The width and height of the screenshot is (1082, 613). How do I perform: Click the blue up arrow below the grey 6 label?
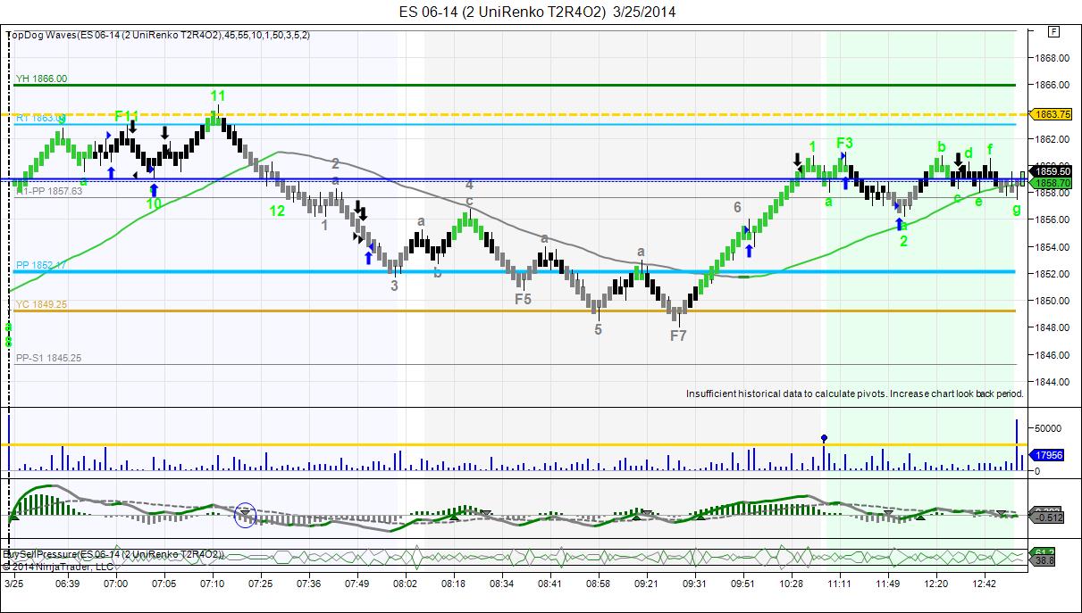click(x=750, y=251)
